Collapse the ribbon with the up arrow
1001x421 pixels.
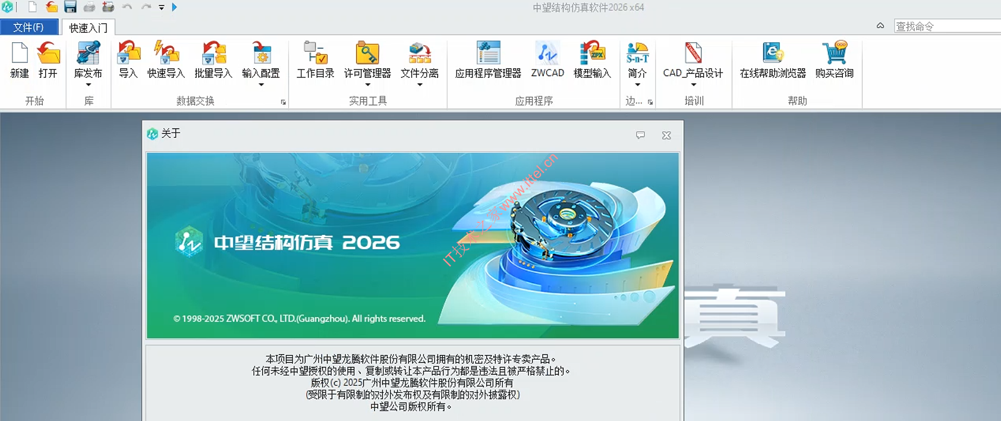880,26
